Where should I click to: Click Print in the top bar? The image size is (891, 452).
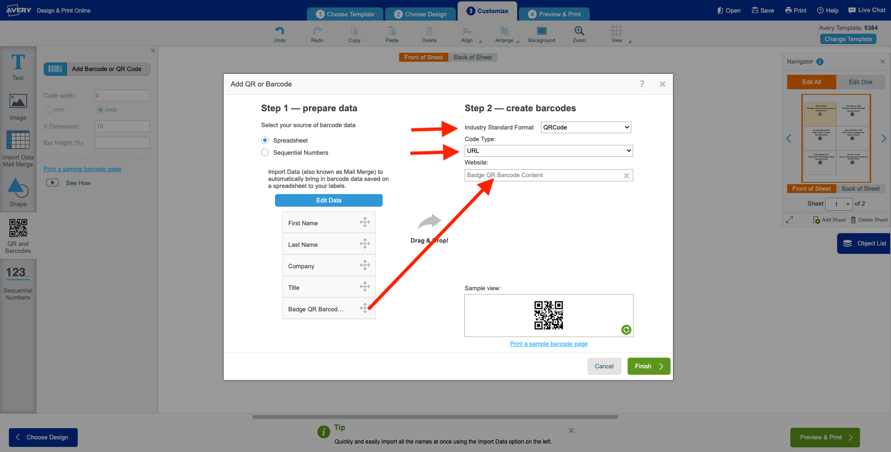[x=796, y=10]
